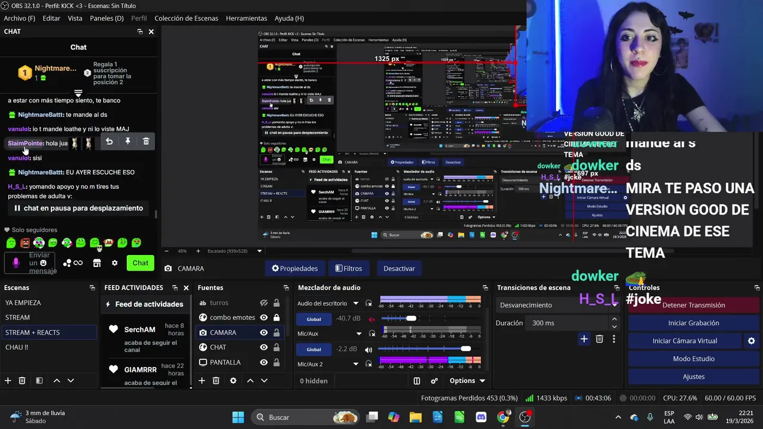Screen dimensions: 763x429
Task: Delete the SlaimPointe chat message
Action: click(146, 141)
